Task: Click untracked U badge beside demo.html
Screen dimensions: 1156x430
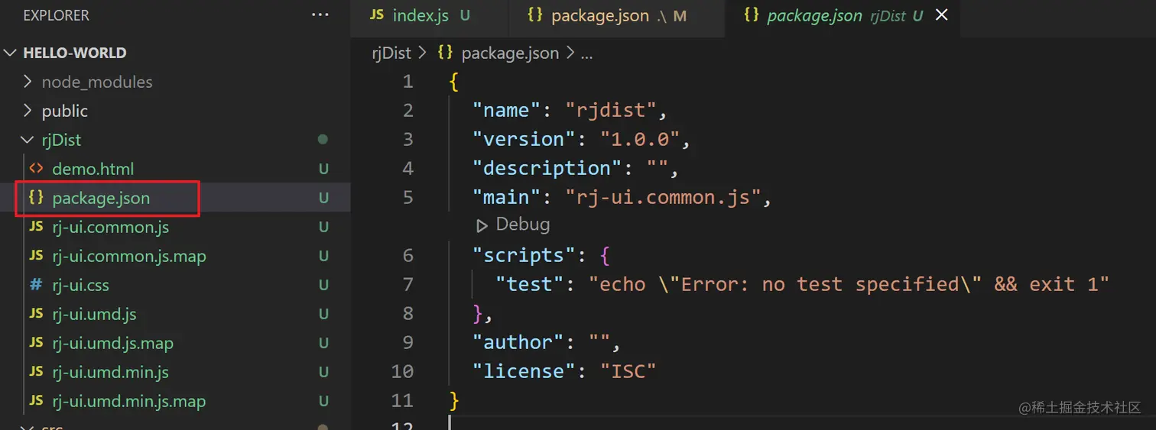Action: click(323, 169)
